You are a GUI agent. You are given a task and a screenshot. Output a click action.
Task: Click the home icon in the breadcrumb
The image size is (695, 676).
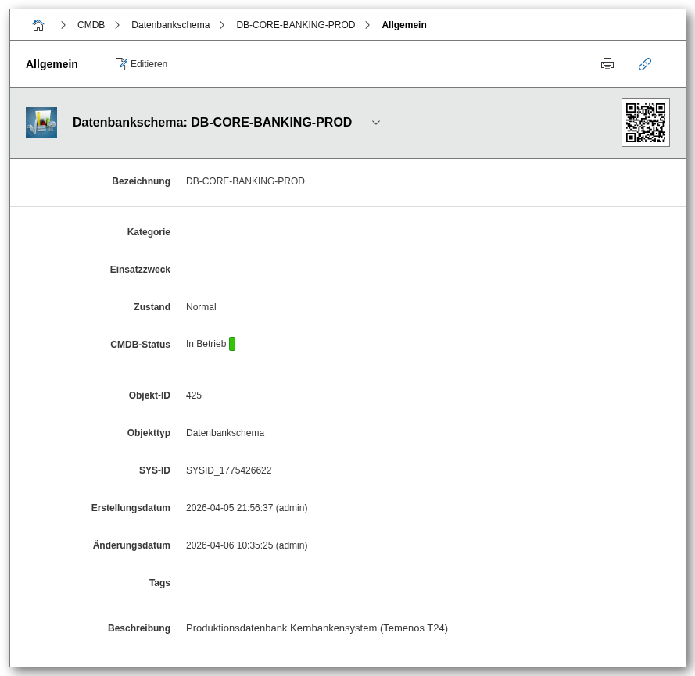tap(38, 24)
